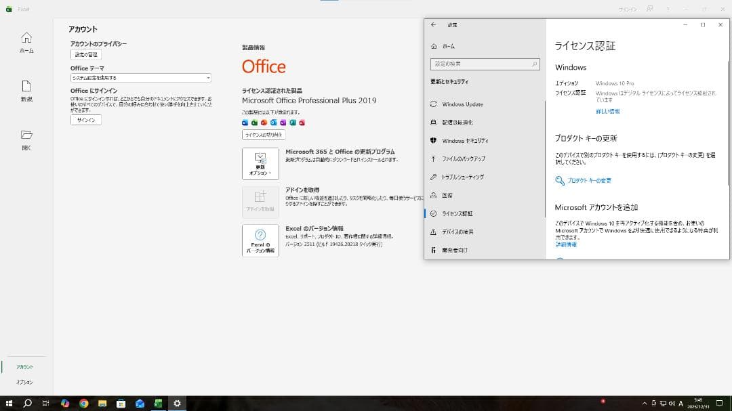Expand the 更新オプション dropdown
The width and height of the screenshot is (732, 411).
click(x=260, y=163)
